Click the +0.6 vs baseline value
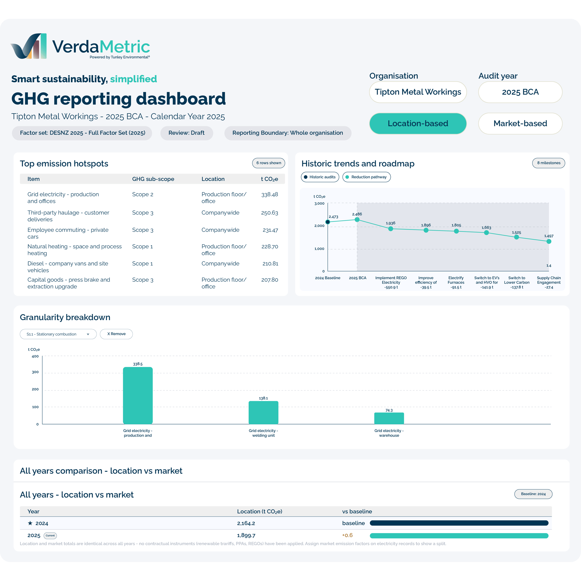Viewport: 581px width, 581px height. click(x=347, y=535)
